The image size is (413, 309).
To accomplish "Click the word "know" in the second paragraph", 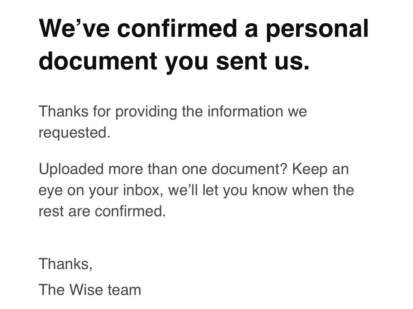I will click(269, 190).
